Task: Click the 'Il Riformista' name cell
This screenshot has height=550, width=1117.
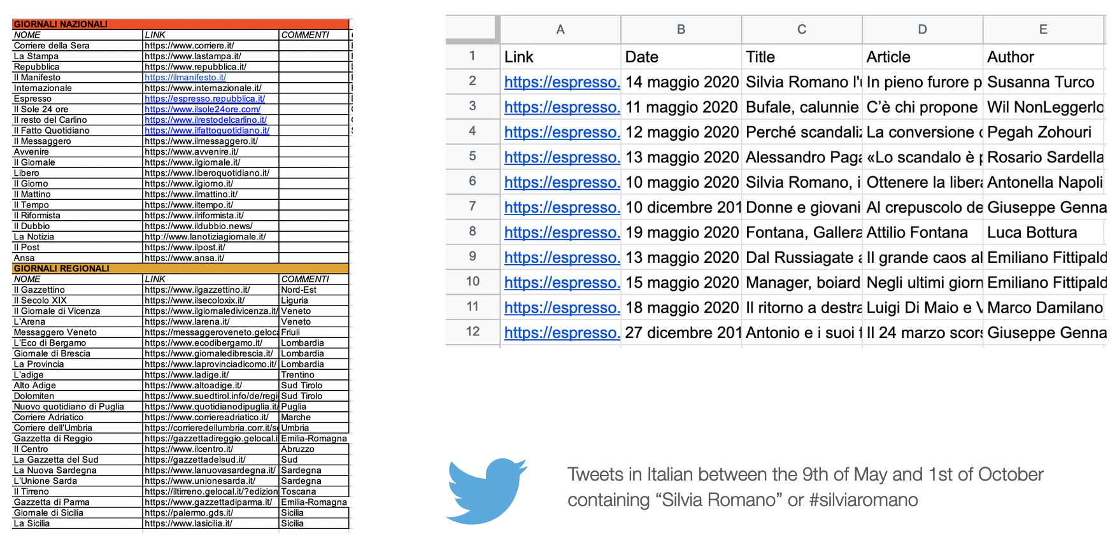Action: click(x=78, y=216)
